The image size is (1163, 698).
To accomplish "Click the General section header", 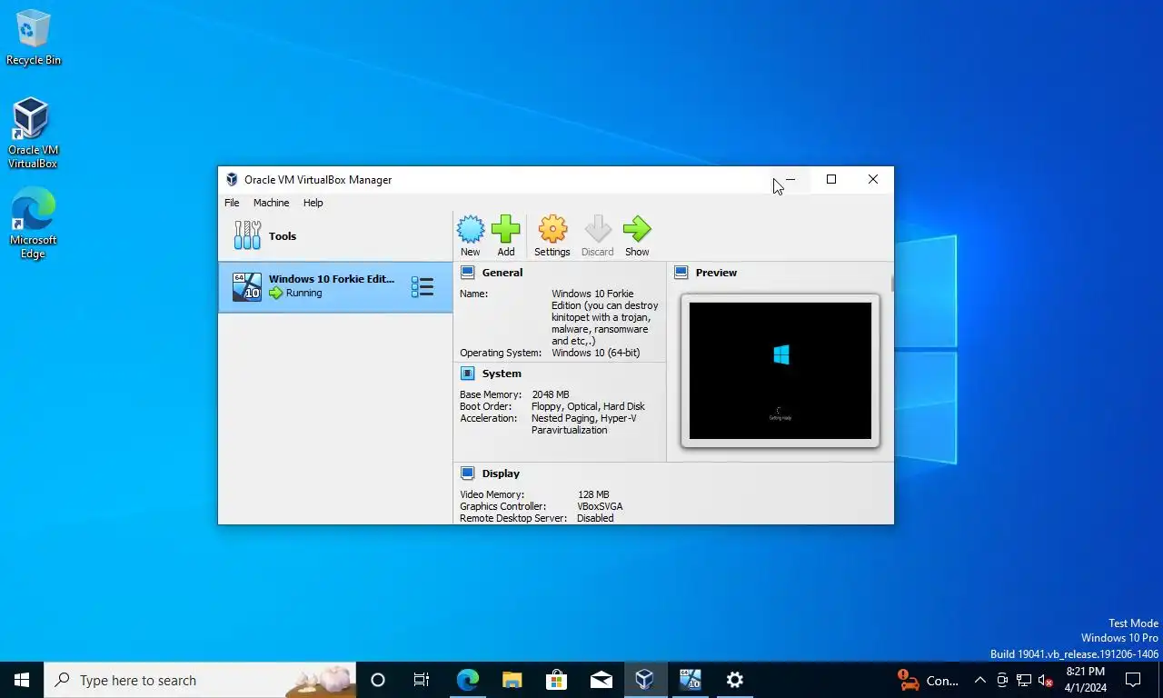I will [502, 273].
